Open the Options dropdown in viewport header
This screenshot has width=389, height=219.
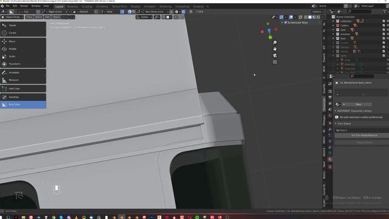click(318, 12)
